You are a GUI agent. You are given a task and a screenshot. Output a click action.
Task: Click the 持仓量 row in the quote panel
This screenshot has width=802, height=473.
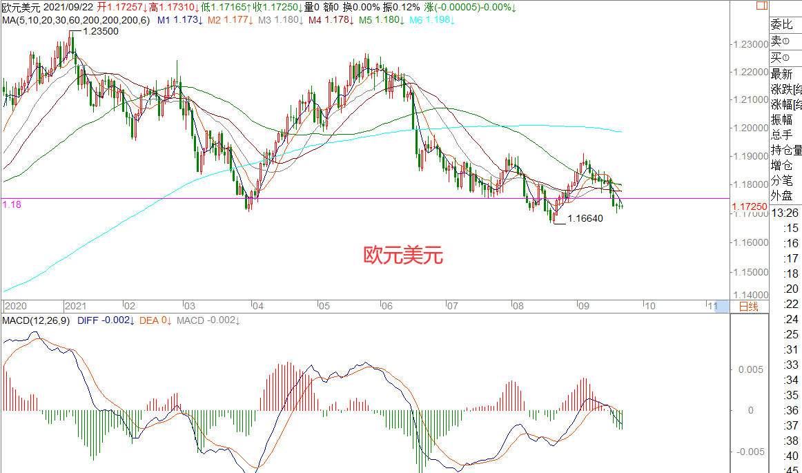click(x=786, y=150)
